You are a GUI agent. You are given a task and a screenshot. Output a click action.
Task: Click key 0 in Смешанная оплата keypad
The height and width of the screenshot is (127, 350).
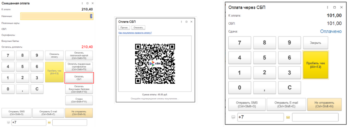[x=8, y=89]
